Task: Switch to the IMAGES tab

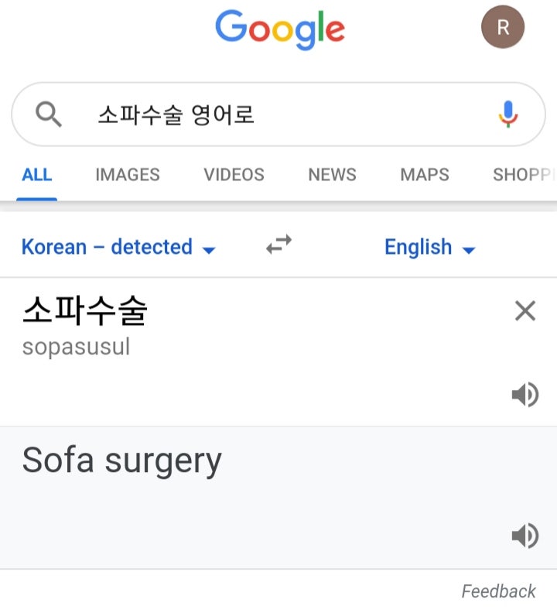Action: (128, 175)
